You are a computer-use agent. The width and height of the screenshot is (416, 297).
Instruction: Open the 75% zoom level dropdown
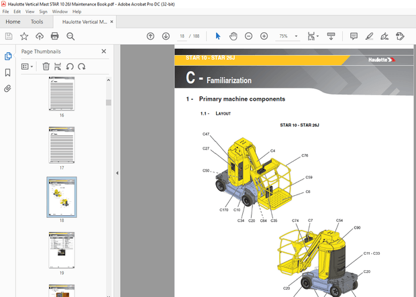pos(287,36)
